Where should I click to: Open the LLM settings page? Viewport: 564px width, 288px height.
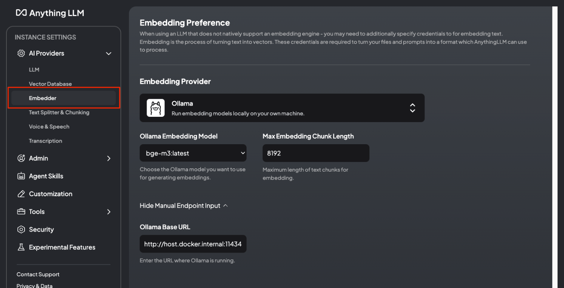34,70
